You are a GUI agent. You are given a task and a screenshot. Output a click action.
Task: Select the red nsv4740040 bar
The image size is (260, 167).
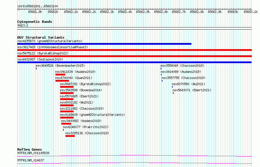(62, 81)
